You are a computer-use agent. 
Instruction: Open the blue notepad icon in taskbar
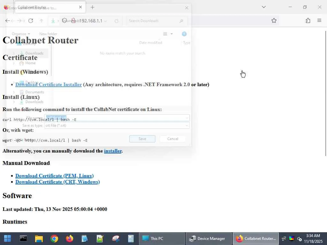[84, 239]
